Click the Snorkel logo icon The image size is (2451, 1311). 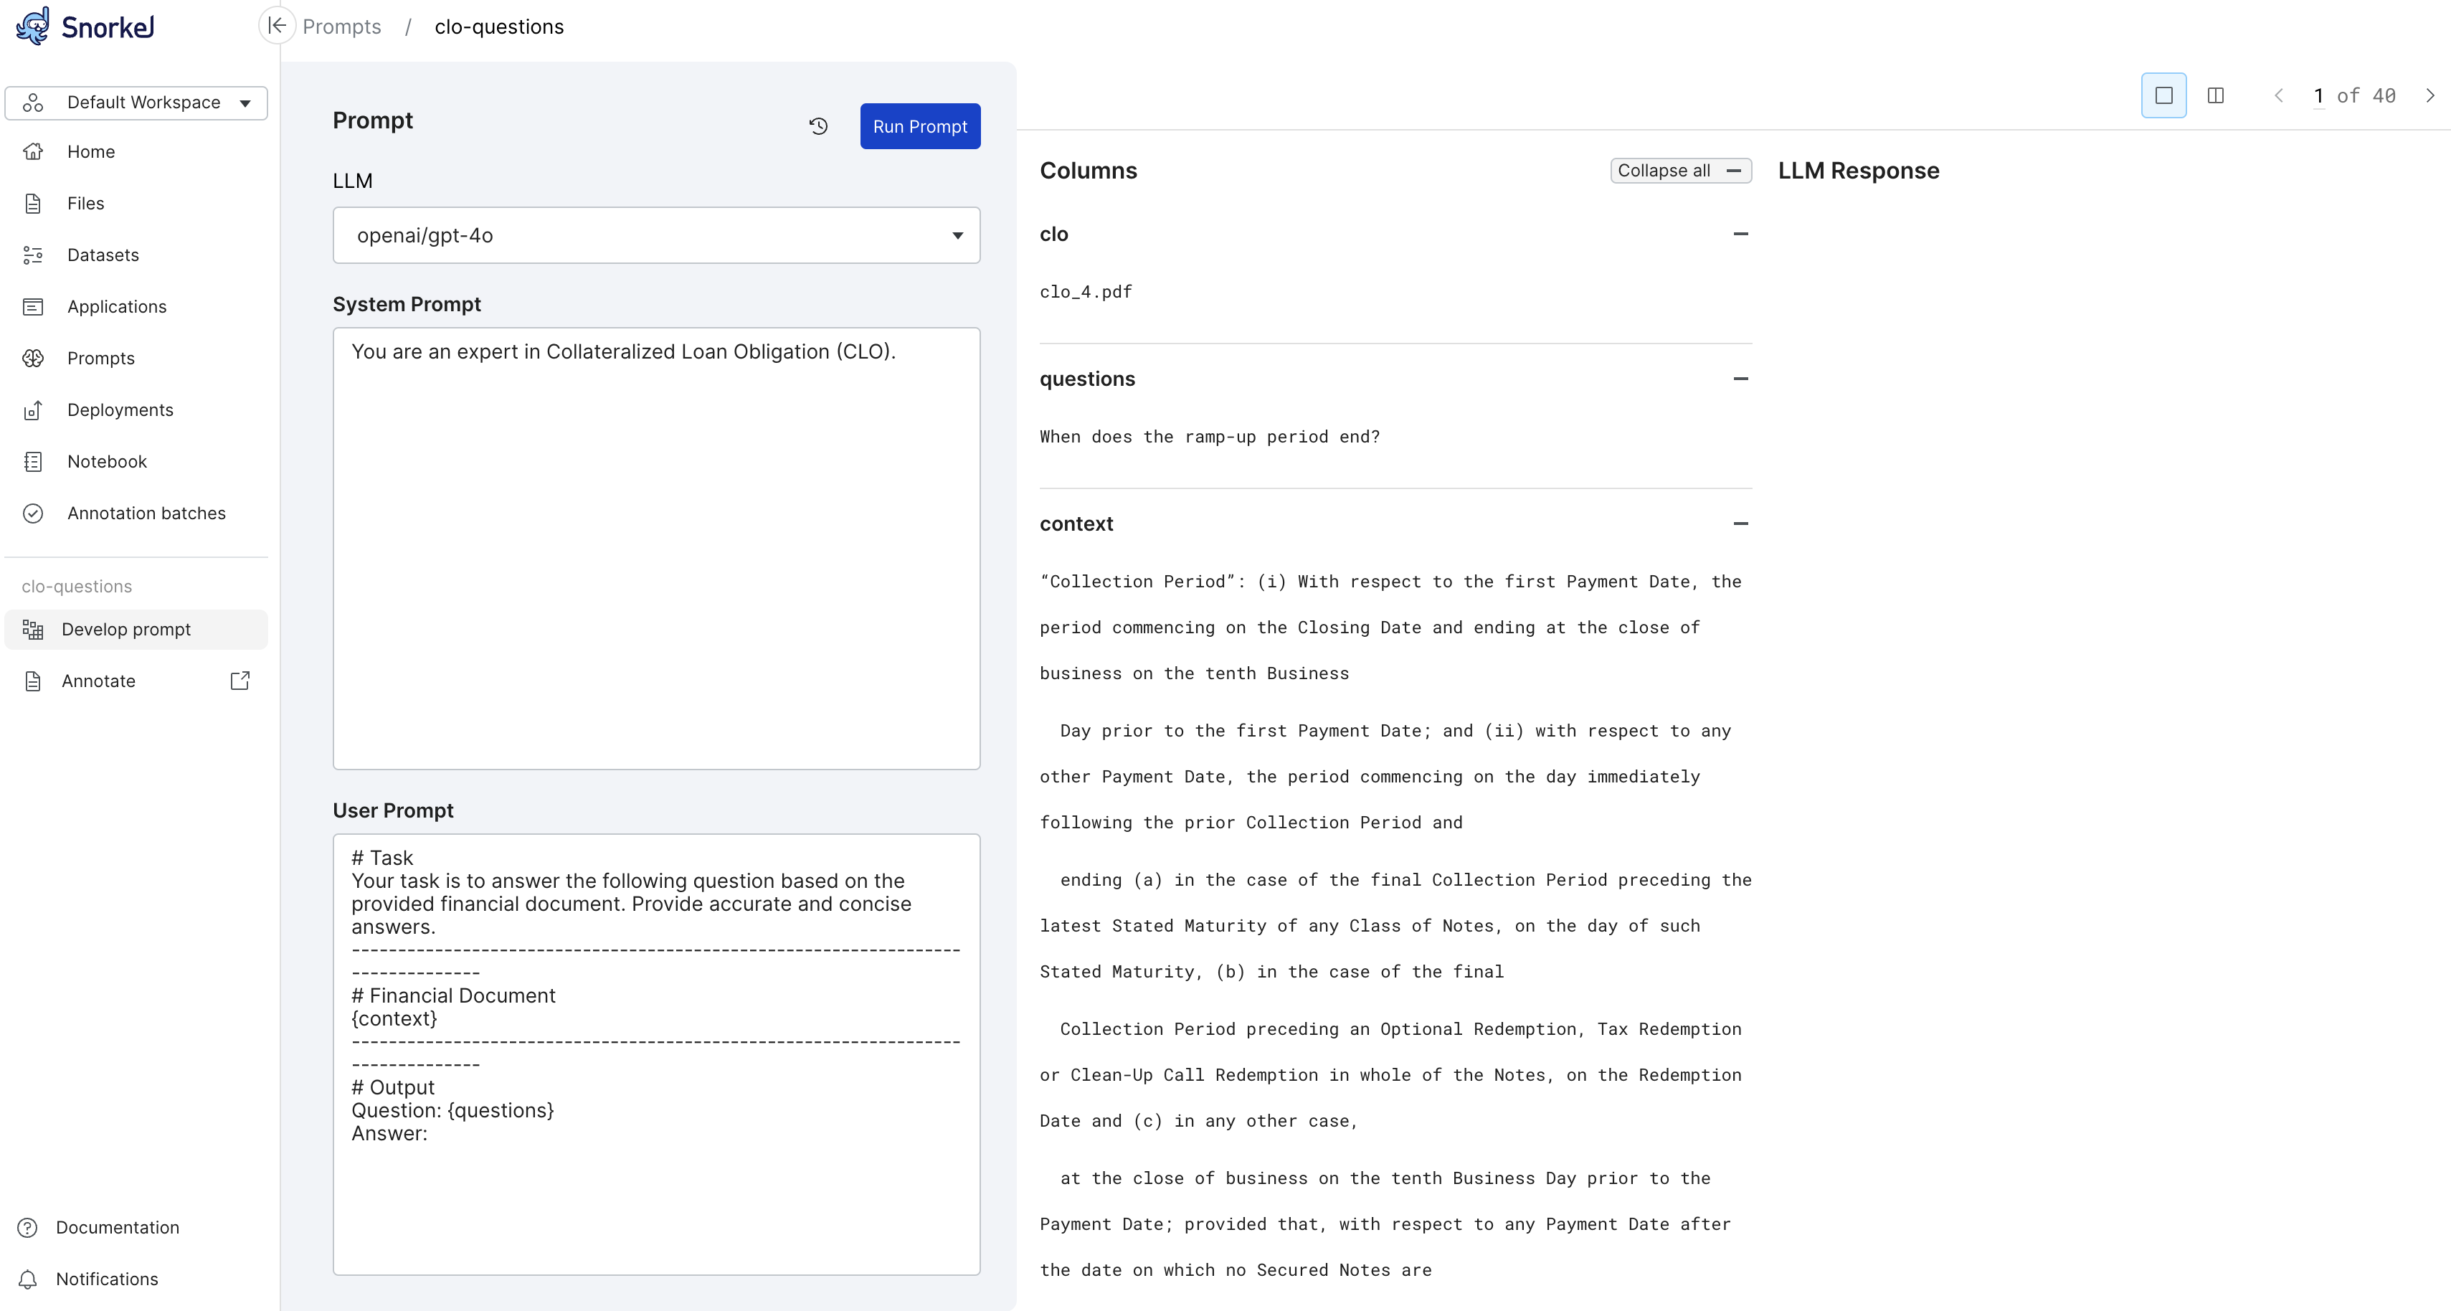[x=32, y=26]
